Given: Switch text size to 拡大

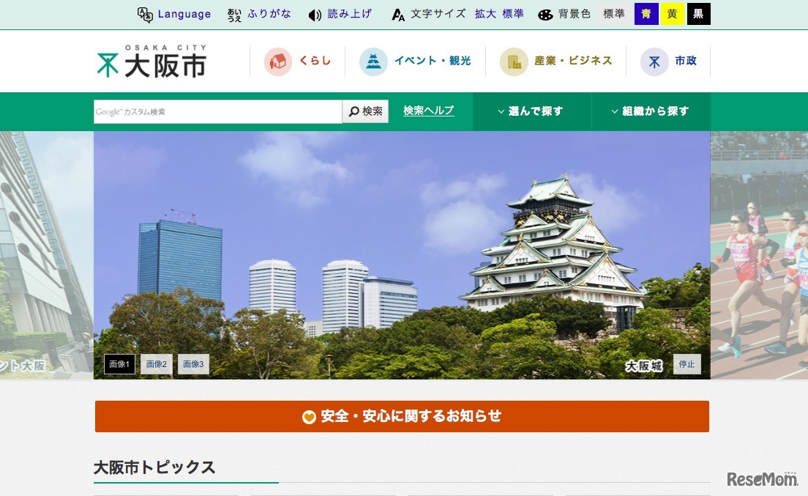Looking at the screenshot, I should click(486, 13).
